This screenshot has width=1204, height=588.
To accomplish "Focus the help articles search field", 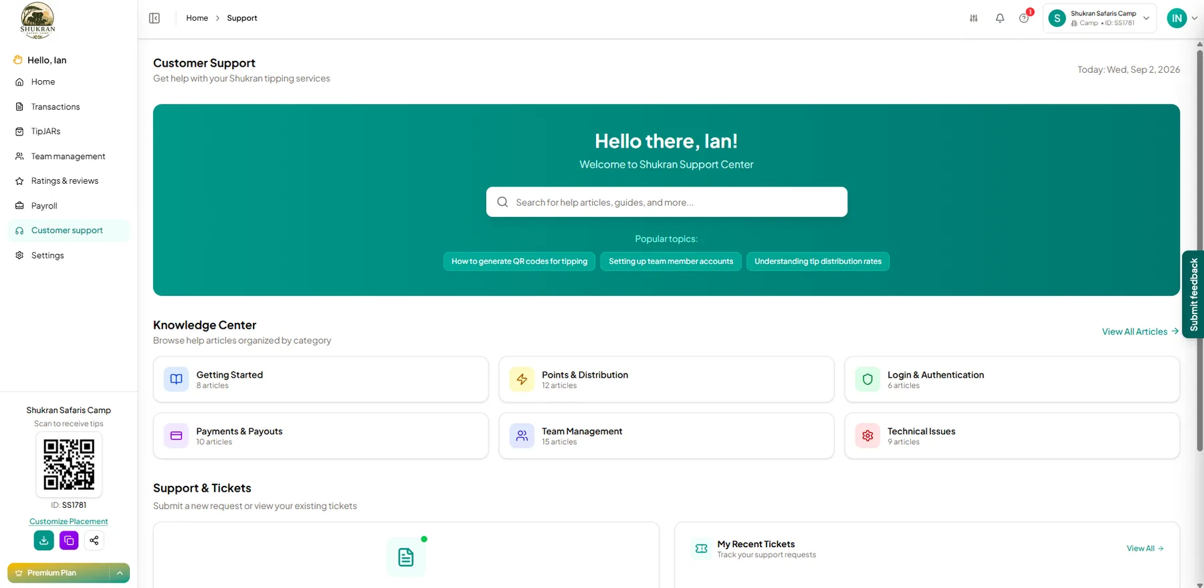I will [666, 202].
